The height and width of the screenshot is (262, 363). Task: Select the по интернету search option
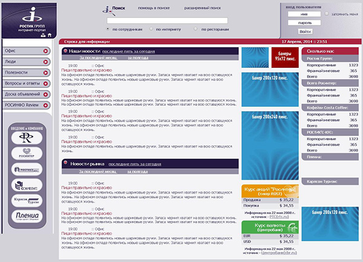[x=151, y=29]
